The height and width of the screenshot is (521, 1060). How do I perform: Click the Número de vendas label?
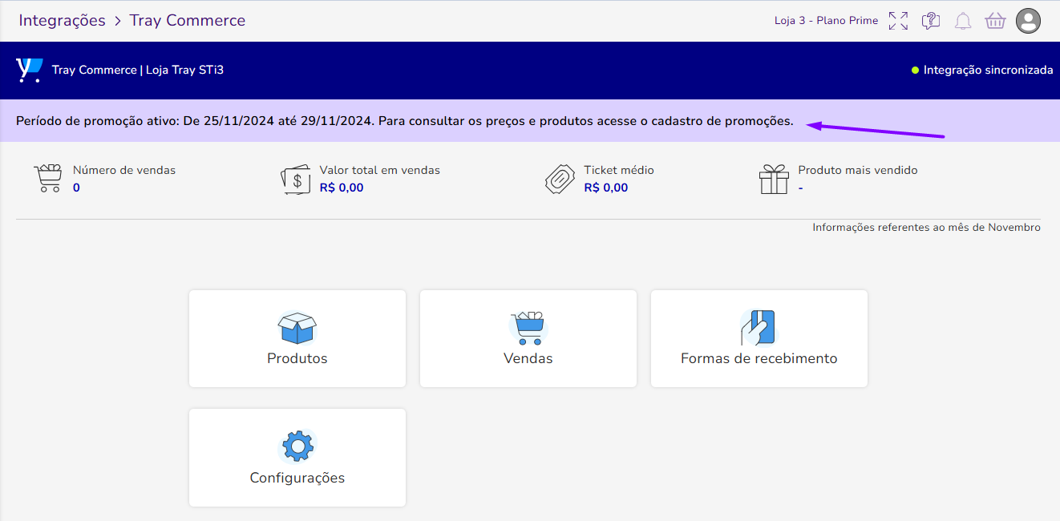click(124, 170)
